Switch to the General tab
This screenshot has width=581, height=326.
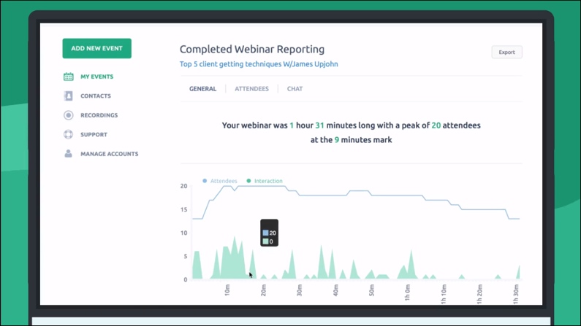coord(202,89)
